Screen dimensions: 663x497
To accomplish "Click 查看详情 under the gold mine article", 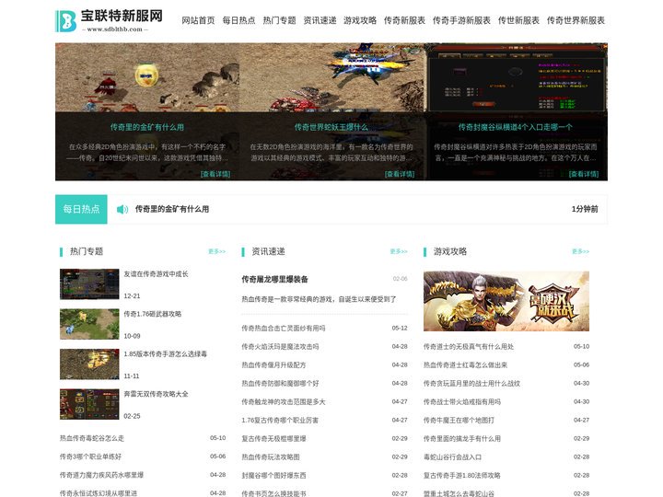I will pos(215,174).
